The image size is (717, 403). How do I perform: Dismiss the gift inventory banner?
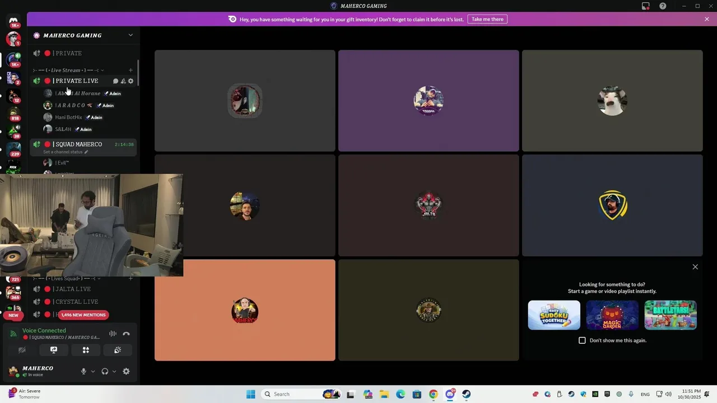(707, 19)
